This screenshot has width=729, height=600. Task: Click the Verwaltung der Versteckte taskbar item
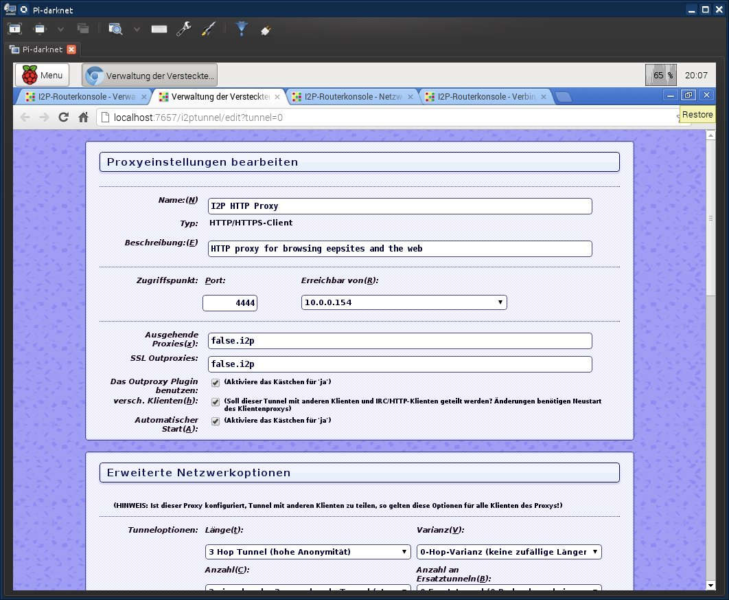click(150, 75)
